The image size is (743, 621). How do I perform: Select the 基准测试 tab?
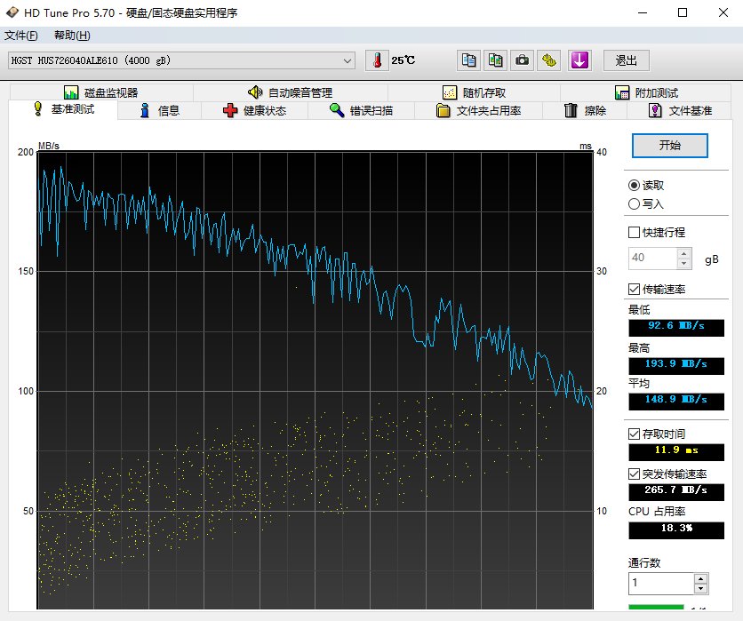(x=63, y=109)
